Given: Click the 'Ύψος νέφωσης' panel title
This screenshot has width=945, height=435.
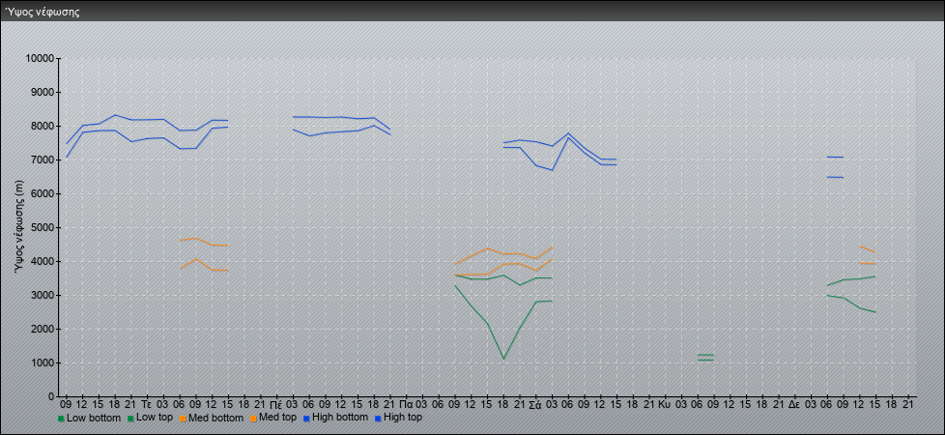Looking at the screenshot, I should [x=43, y=12].
